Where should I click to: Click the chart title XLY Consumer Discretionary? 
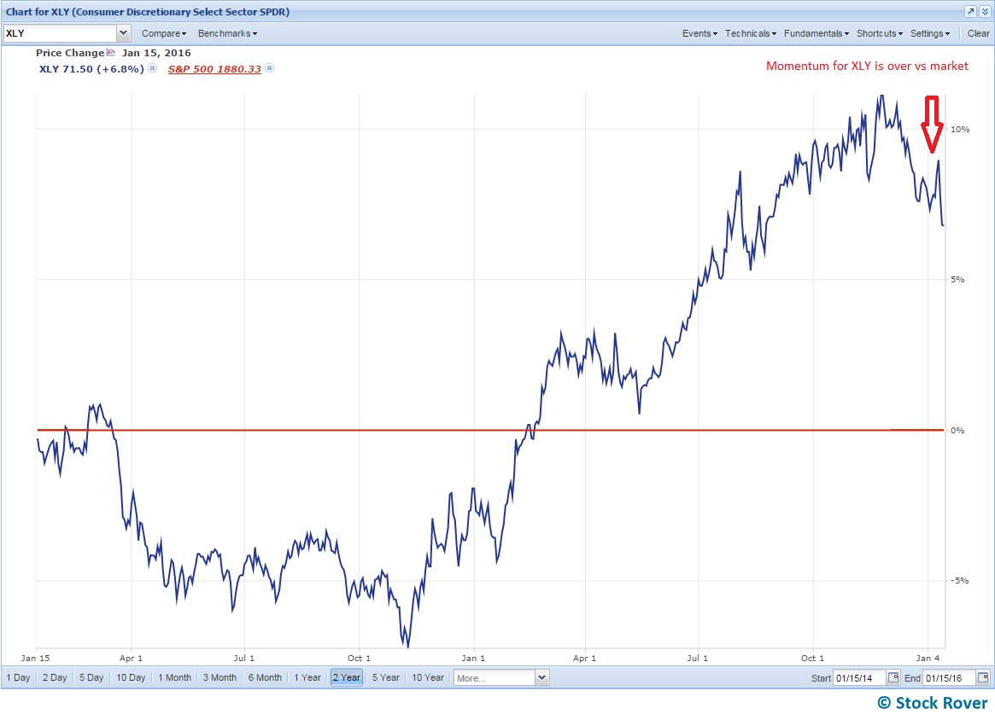(148, 11)
